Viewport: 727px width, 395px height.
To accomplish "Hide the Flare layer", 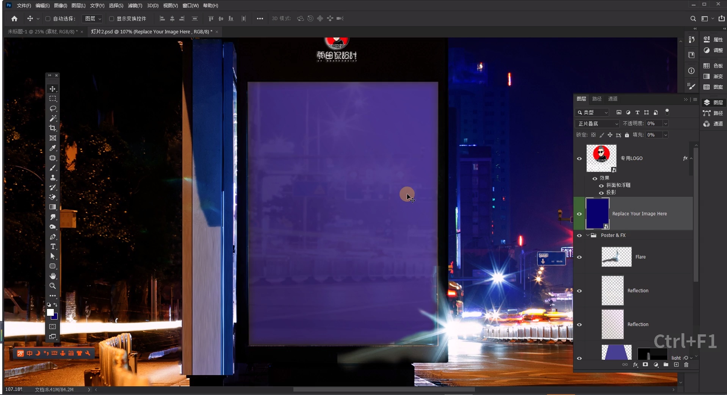I will click(579, 257).
